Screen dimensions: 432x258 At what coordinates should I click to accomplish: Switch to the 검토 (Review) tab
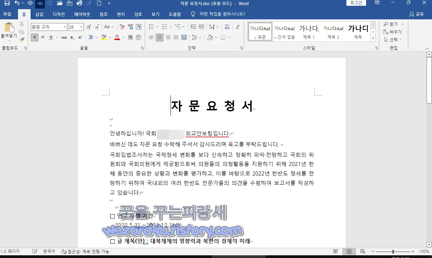pyautogui.click(x=138, y=14)
